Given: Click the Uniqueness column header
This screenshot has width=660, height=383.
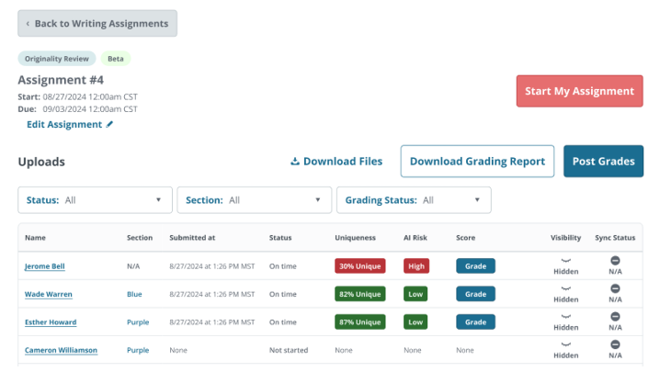Looking at the screenshot, I should 355,238.
